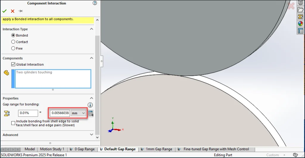Open the View Palette task pane icon
This screenshot has width=305, height=158.
(x=301, y=17)
